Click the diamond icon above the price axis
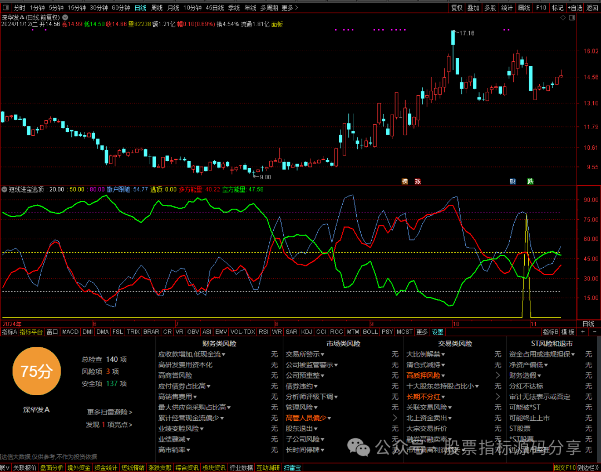This screenshot has width=601, height=472. [x=563, y=18]
